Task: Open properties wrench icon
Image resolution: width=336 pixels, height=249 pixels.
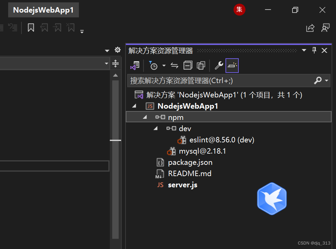Action: tap(219, 65)
